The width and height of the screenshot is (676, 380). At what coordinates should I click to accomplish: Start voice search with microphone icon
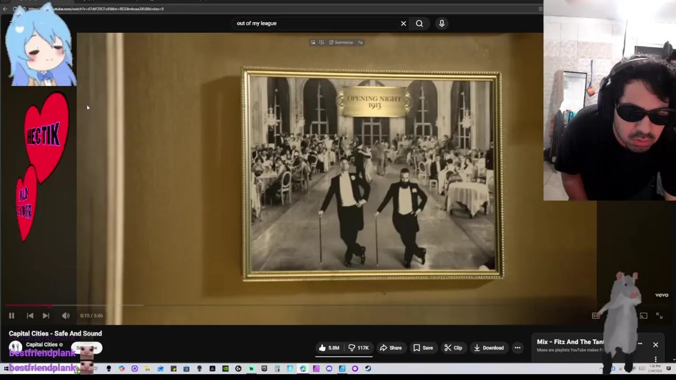point(442,23)
